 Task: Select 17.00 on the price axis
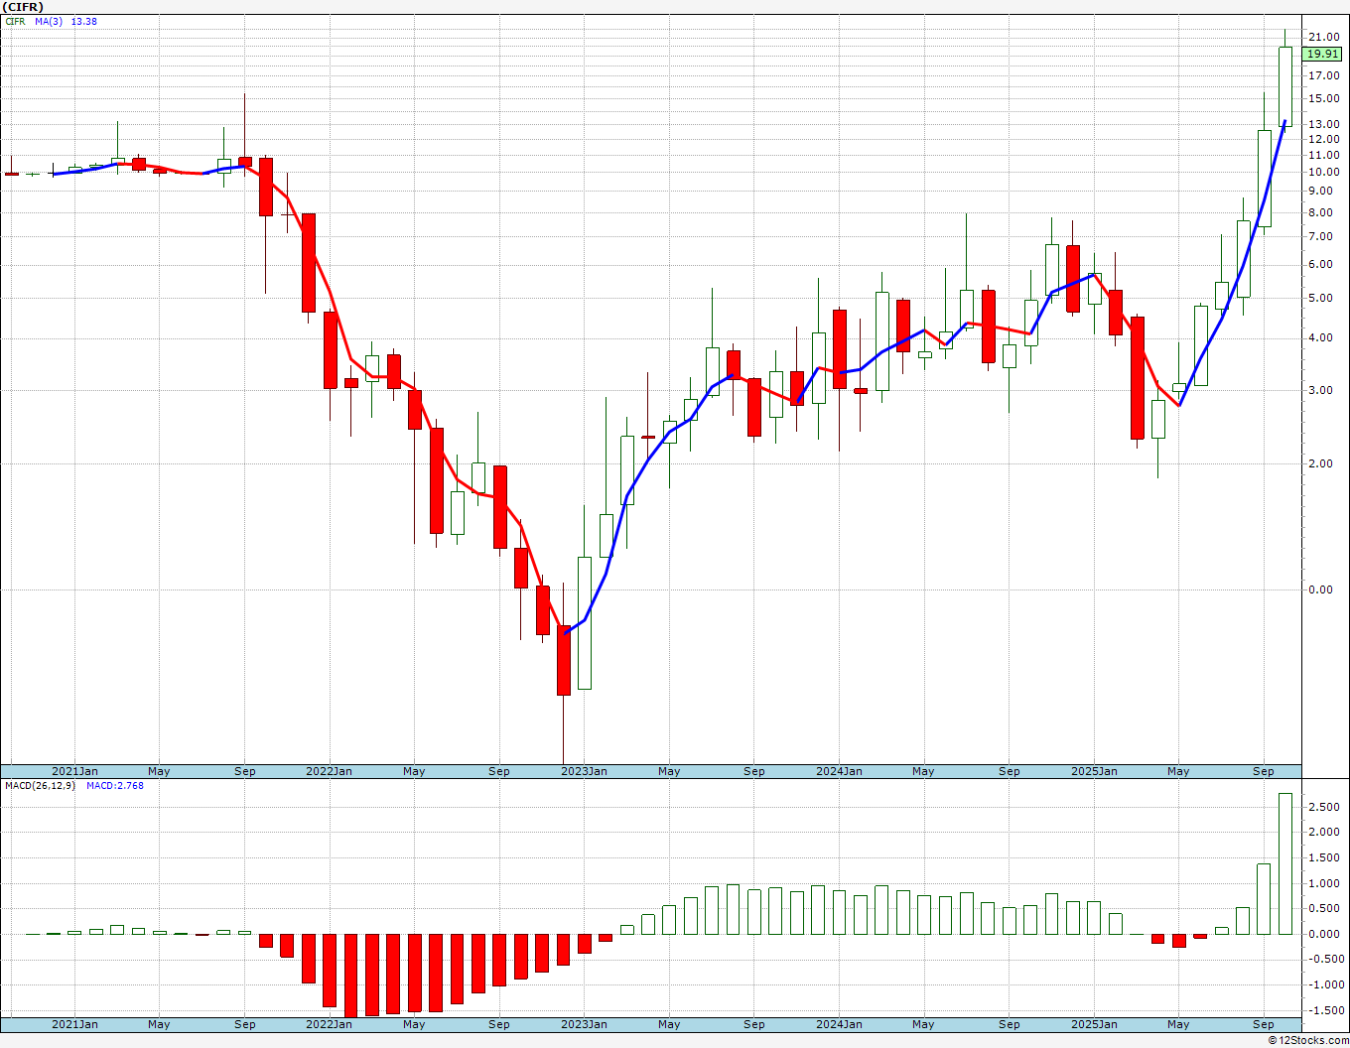click(x=1324, y=75)
